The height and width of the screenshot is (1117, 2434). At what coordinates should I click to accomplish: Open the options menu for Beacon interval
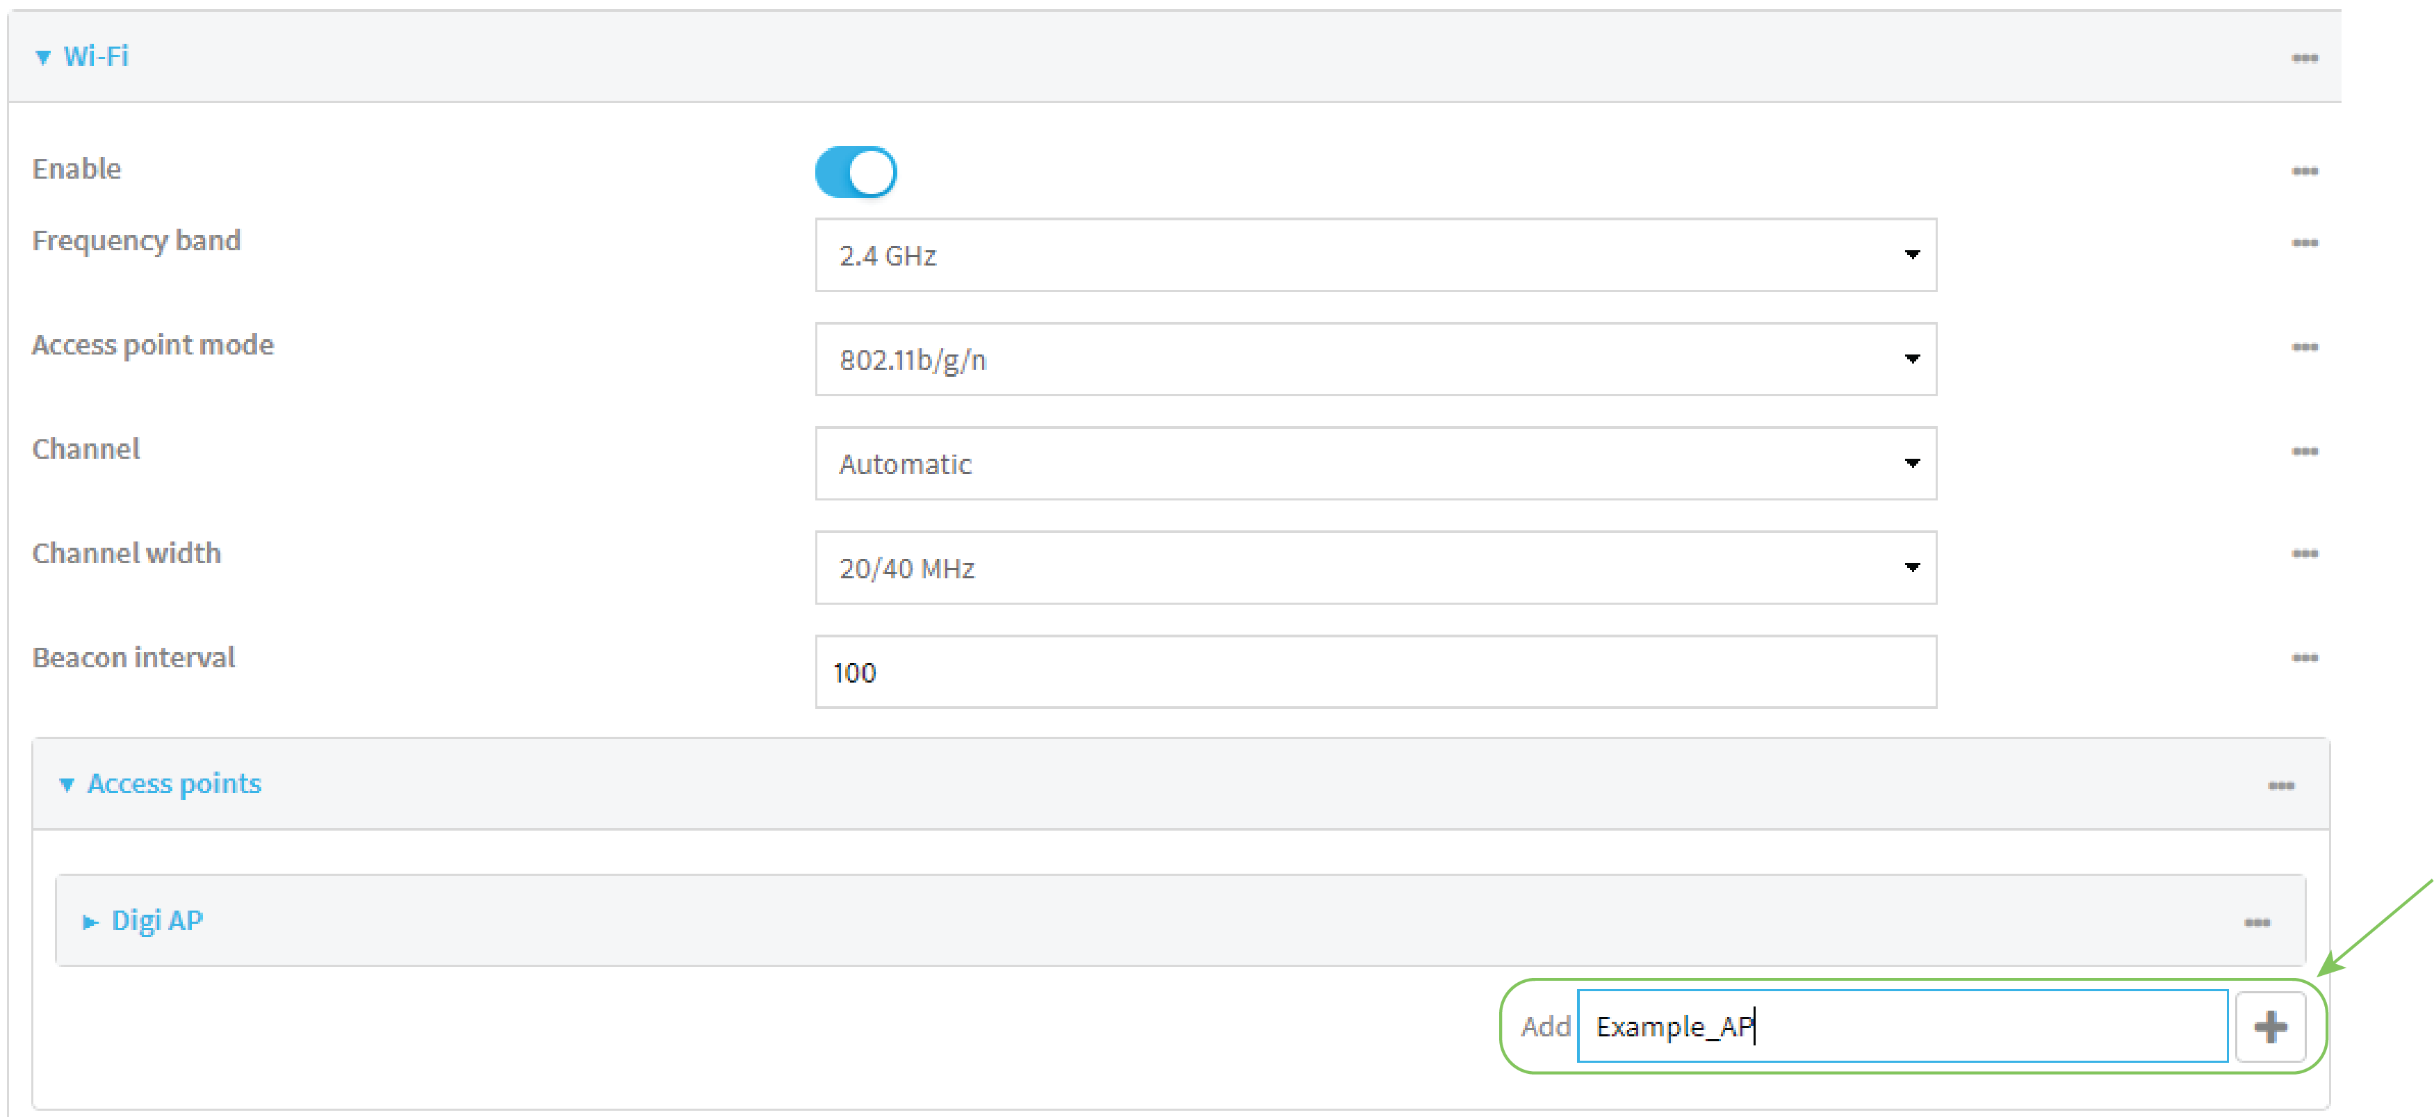2305,658
